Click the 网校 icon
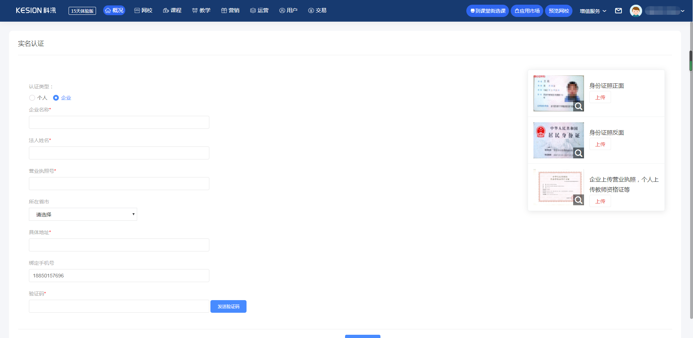This screenshot has width=693, height=338. click(137, 10)
